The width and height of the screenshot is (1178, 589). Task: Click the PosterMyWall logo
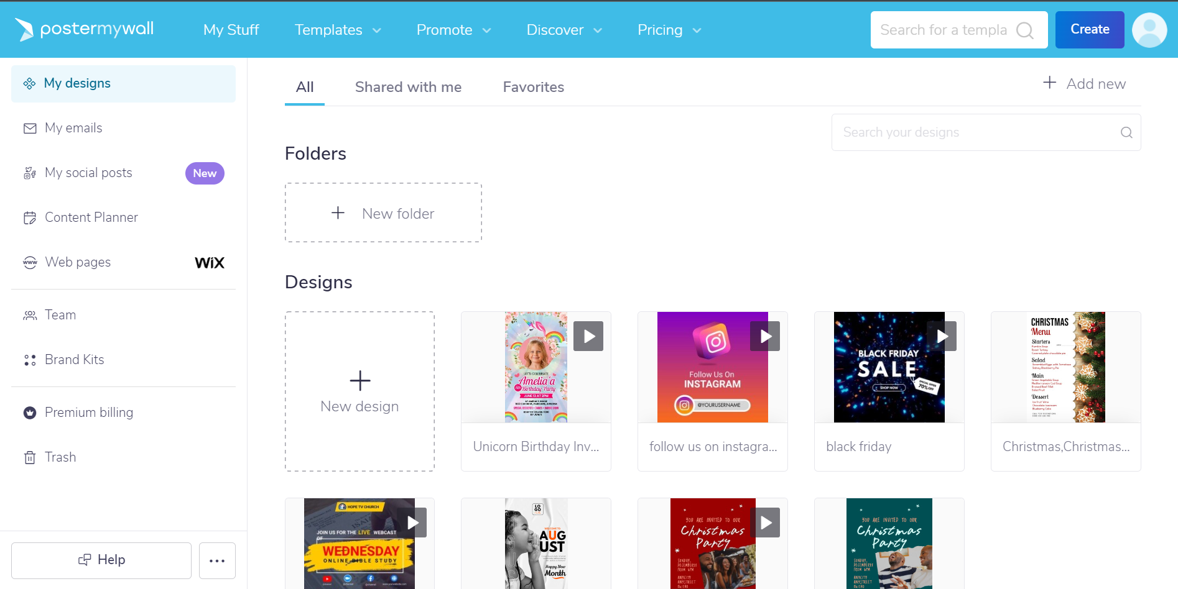click(85, 29)
